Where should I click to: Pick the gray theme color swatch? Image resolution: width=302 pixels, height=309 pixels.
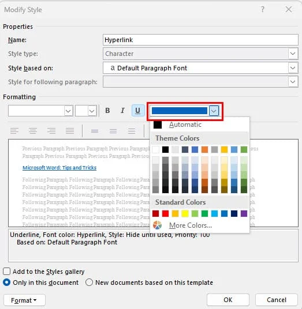(214, 149)
